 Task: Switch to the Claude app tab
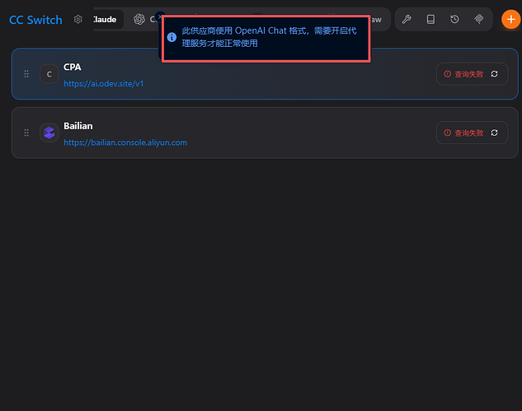(x=106, y=19)
